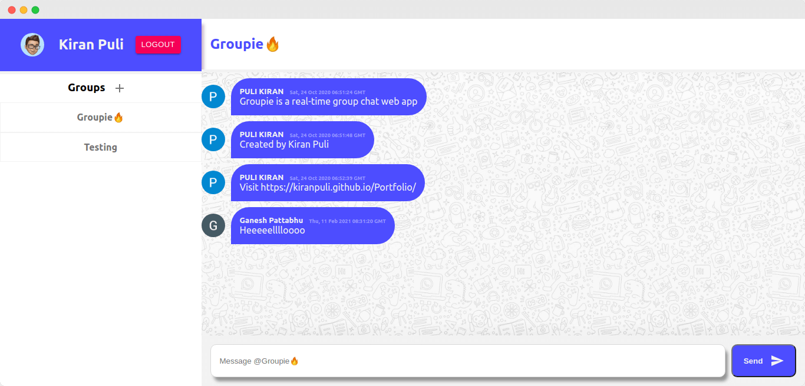Click the green zoom button in the title bar
Image resolution: width=805 pixels, height=386 pixels.
point(37,9)
